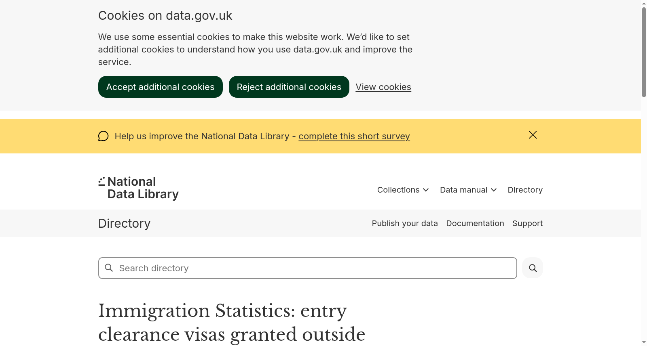
Task: Click the vertical page scrollbar thumb
Action: (644, 52)
